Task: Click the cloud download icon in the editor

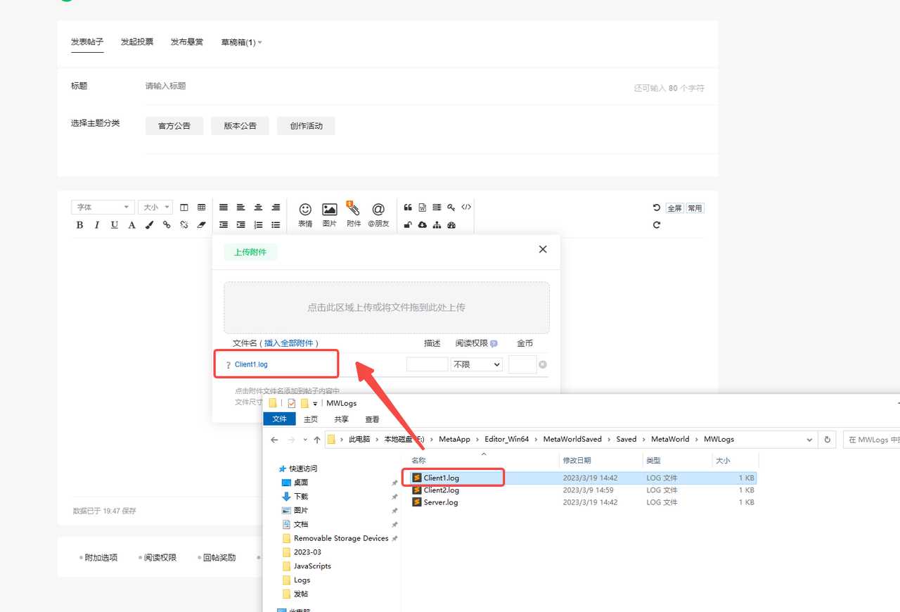Action: 423,225
